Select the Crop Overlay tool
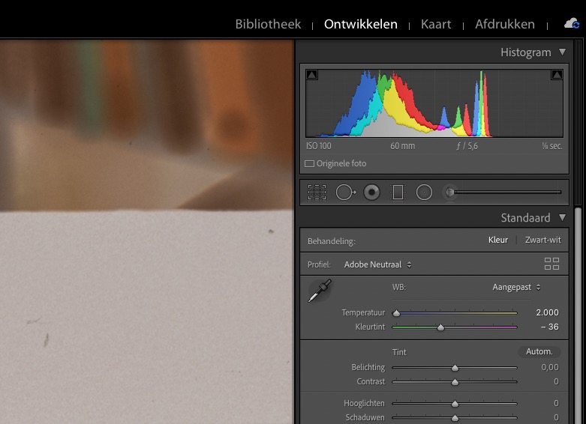The image size is (586, 424). click(x=317, y=193)
